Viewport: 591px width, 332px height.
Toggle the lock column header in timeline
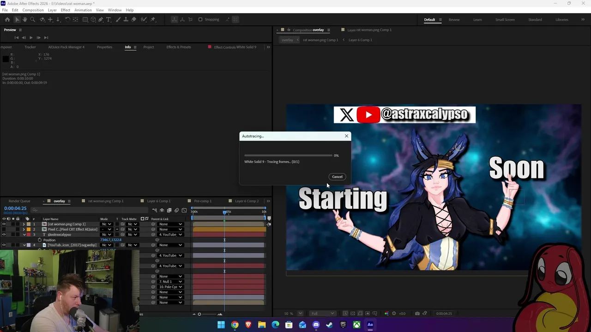18,219
